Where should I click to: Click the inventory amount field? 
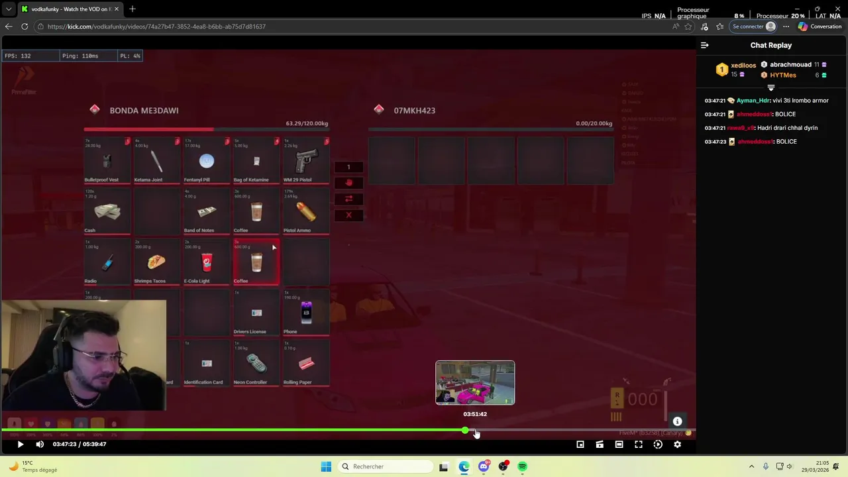tap(348, 167)
